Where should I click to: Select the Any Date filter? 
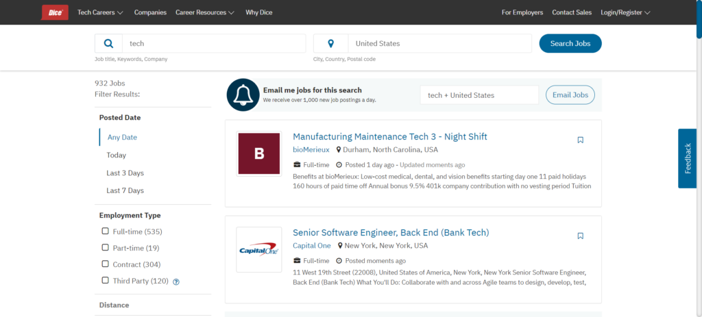(122, 137)
